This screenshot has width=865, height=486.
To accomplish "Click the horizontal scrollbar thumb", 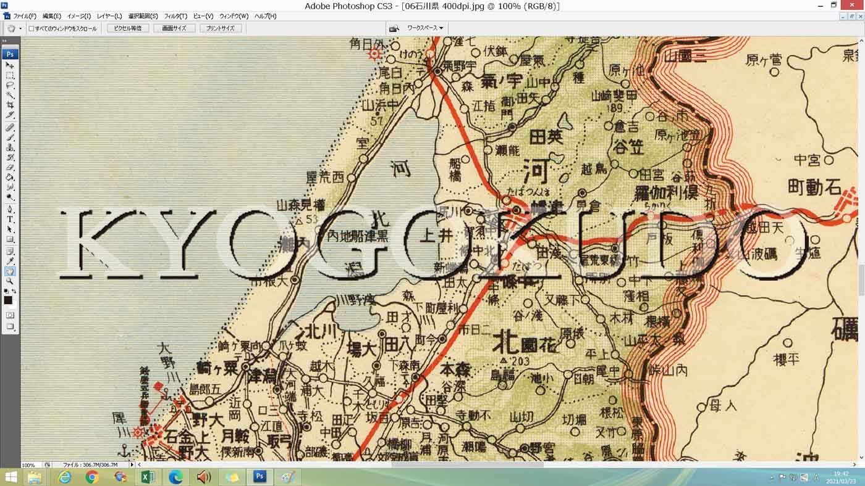I will [x=467, y=464].
